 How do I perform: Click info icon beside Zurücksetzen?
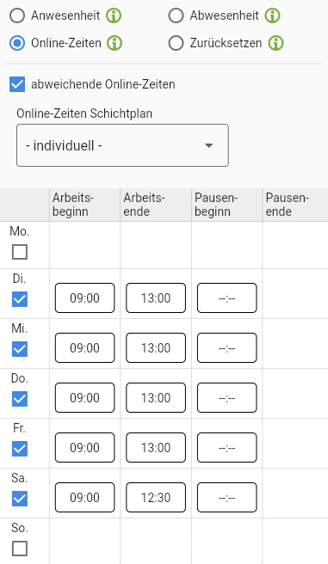[x=276, y=43]
